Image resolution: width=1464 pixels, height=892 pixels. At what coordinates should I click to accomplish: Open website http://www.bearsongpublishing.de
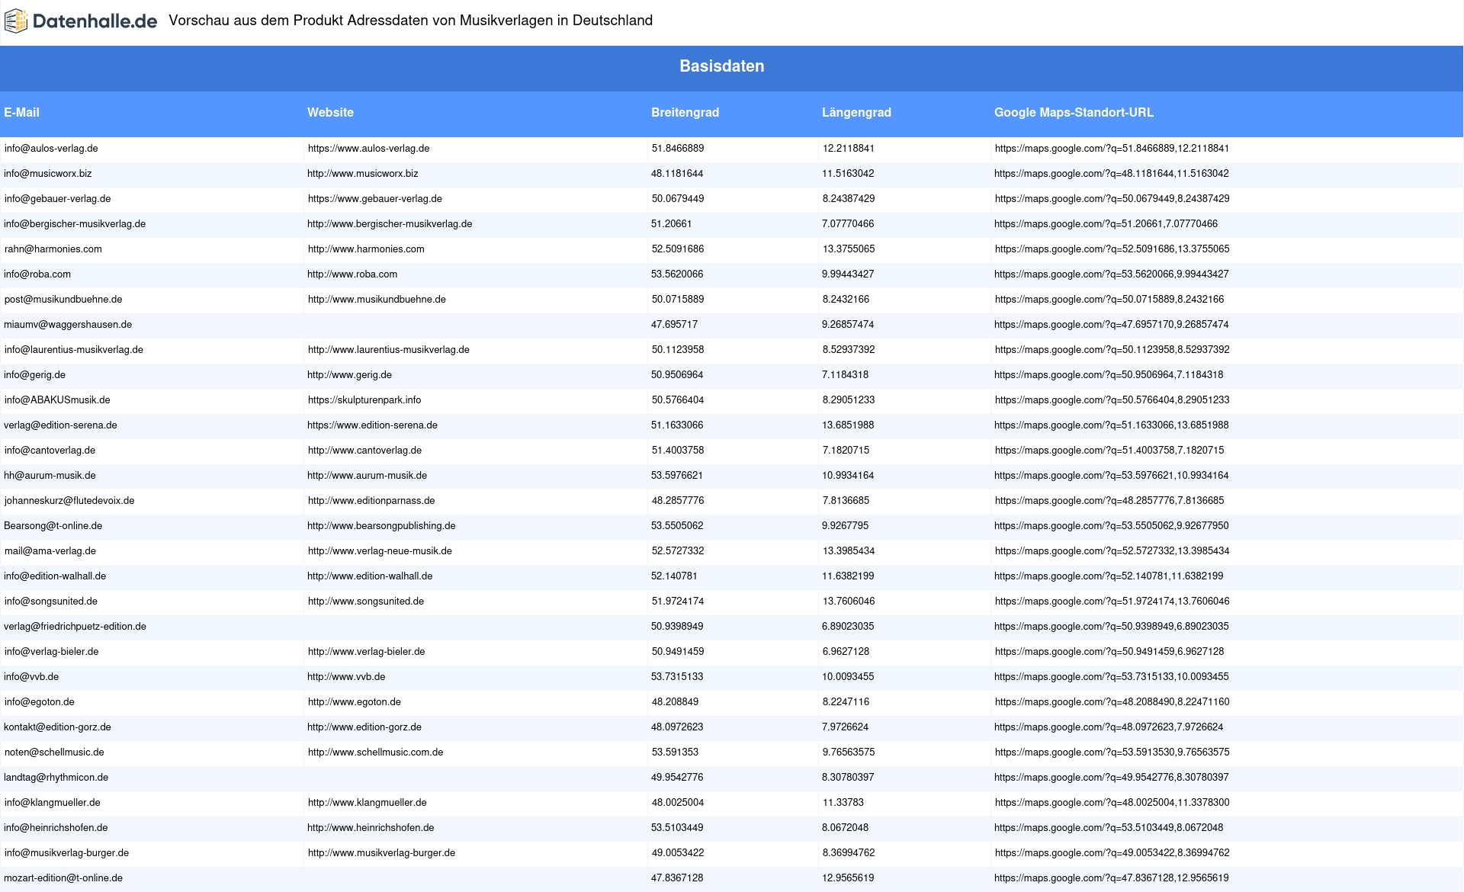(381, 526)
